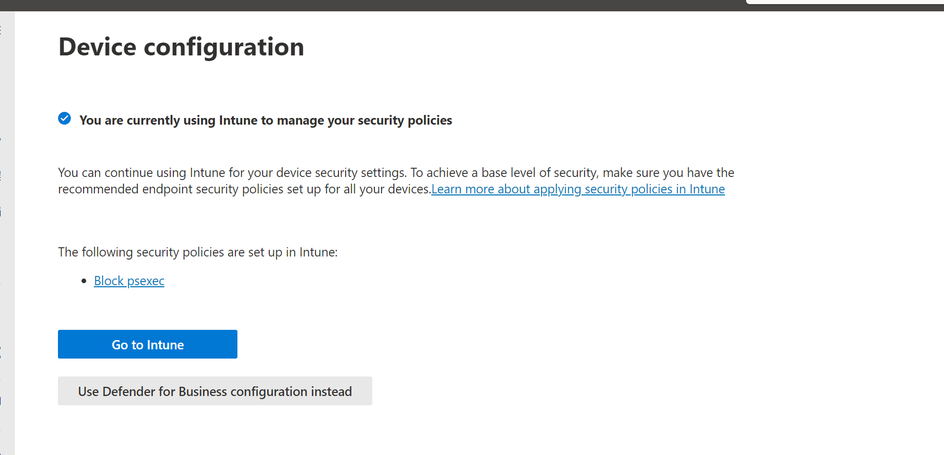Screen dimensions: 944x455
Task: Click the bold "You are currently using Intune" text
Action: point(169,121)
